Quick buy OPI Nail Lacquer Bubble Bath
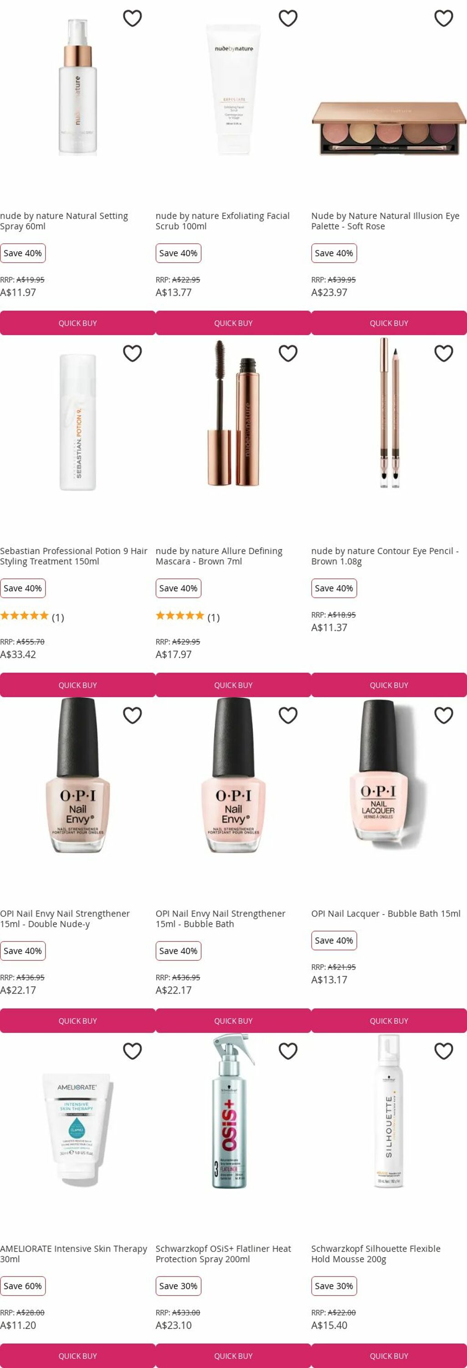 pos(389,1021)
